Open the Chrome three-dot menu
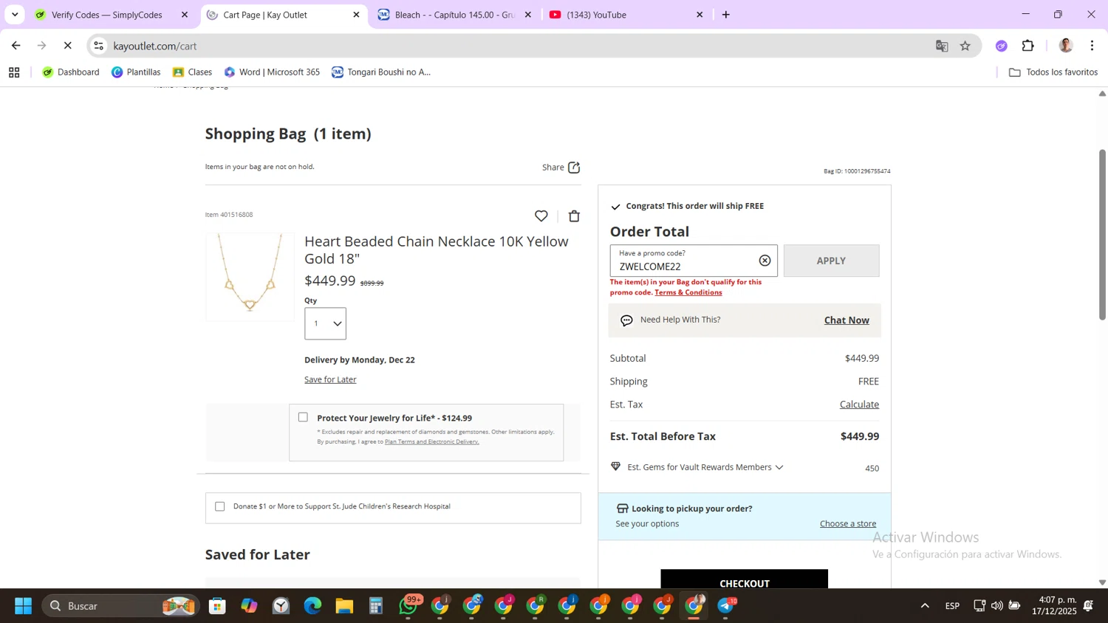 click(x=1092, y=46)
